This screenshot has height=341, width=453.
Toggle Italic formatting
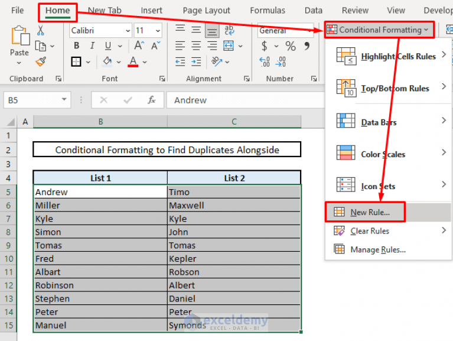tap(92, 46)
